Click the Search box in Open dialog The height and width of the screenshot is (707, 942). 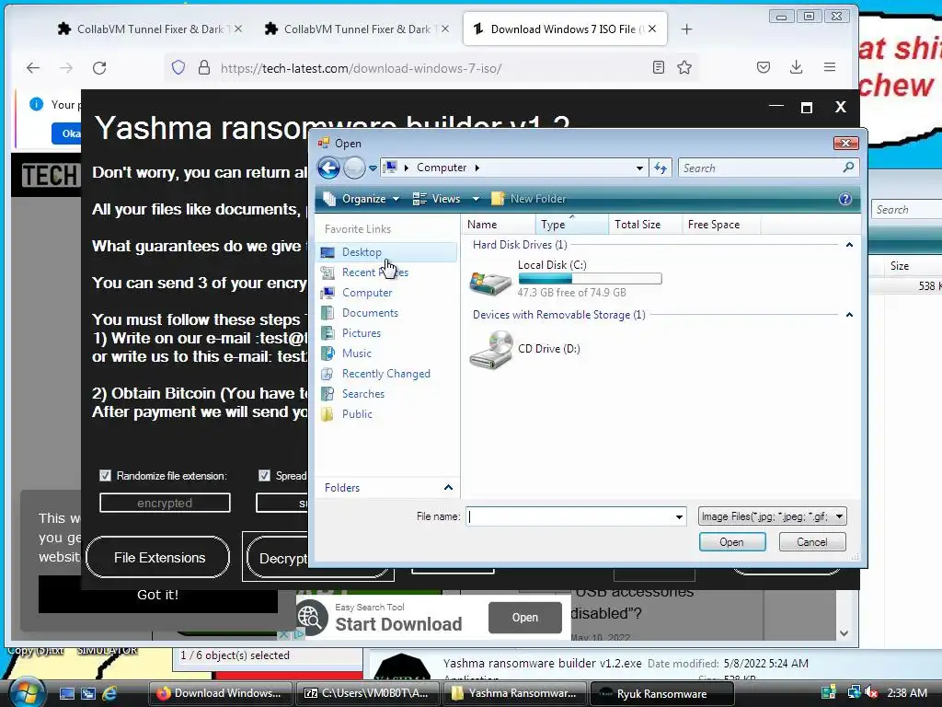(x=760, y=168)
